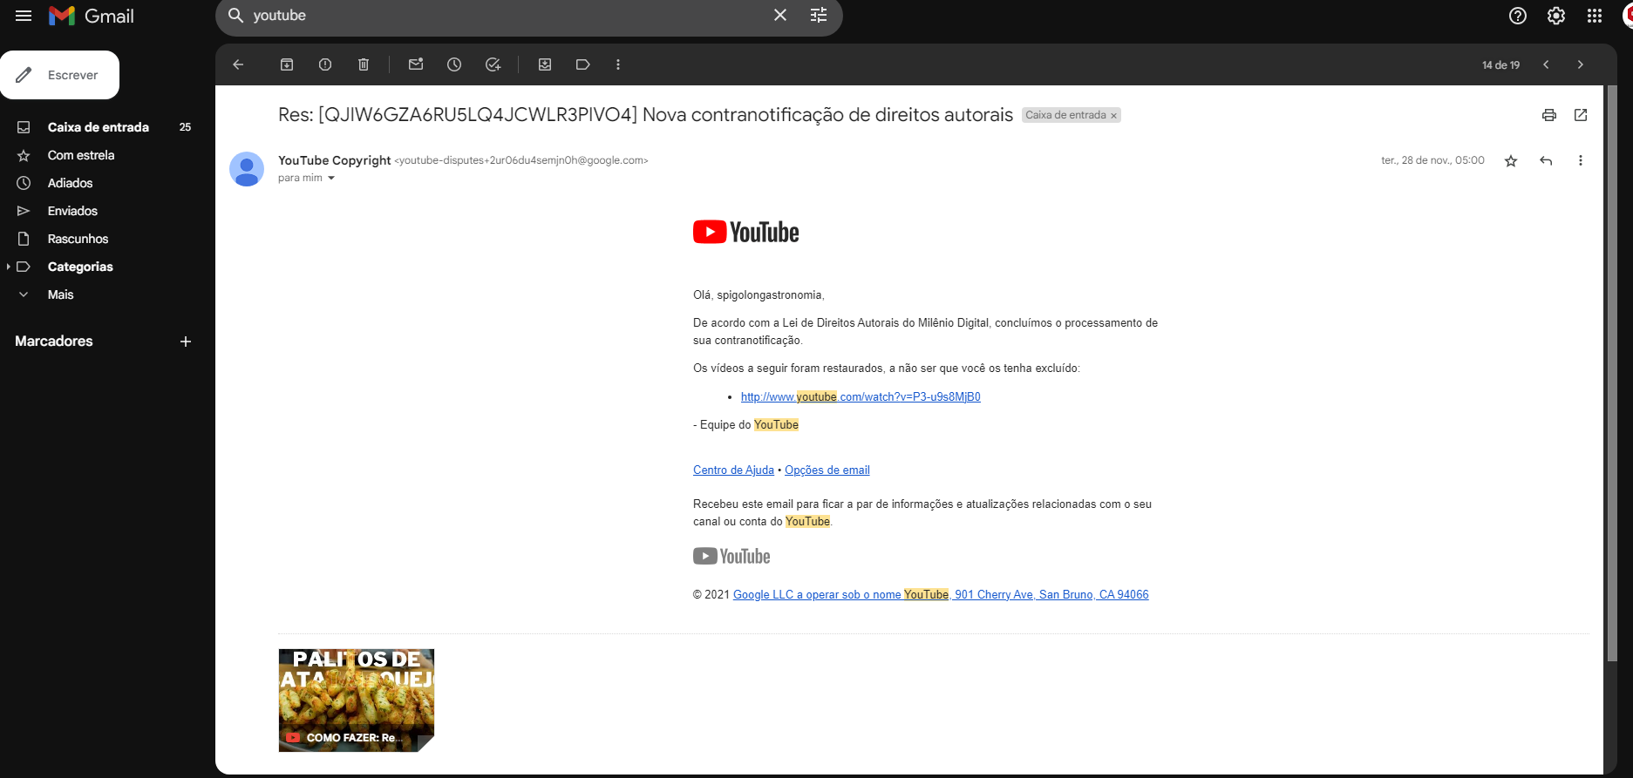Mark the email as unread

pos(416,64)
